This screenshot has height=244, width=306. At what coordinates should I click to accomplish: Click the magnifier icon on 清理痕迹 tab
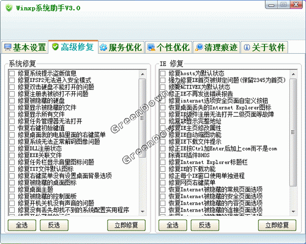point(199,47)
